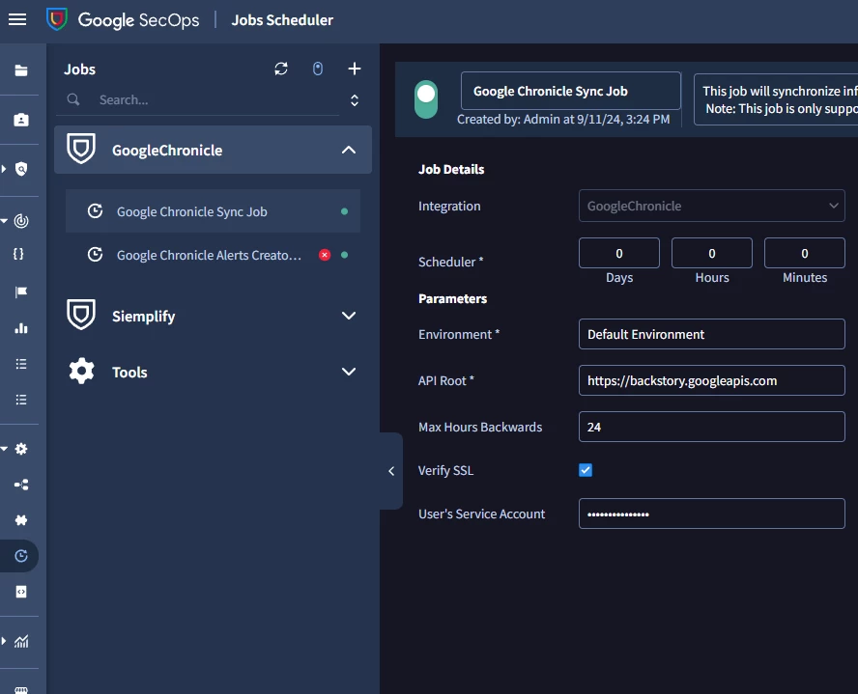Click green status dot of Sync Job
Screen dimensions: 858x694
pos(344,211)
